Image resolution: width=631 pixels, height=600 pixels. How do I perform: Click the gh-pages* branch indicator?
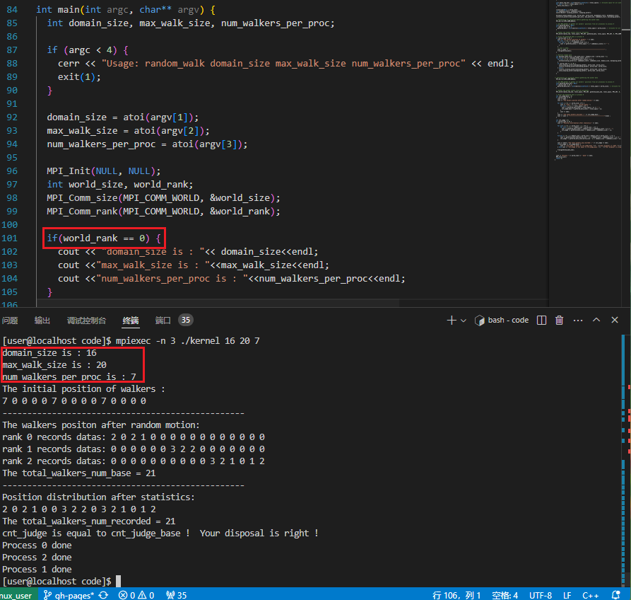[x=69, y=595]
